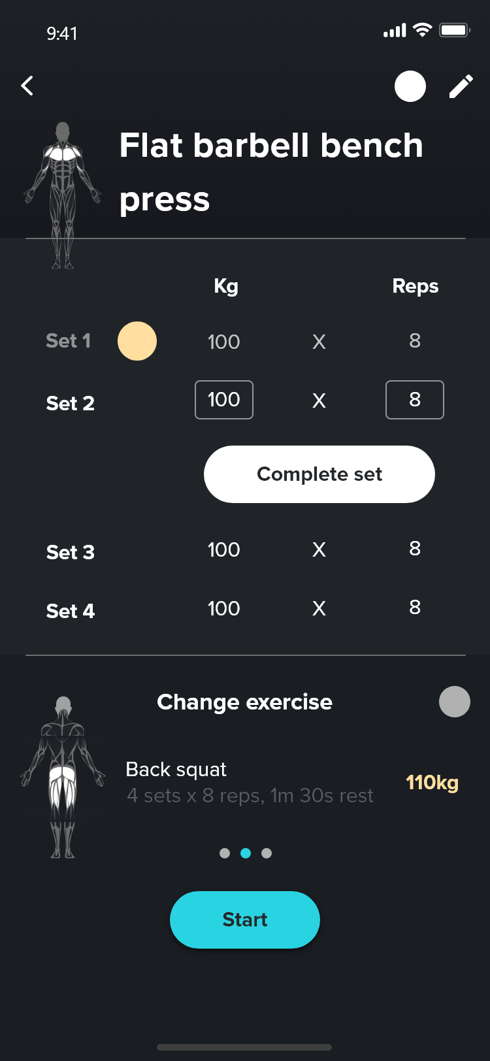Select the Set 3 row label
Screen dimensions: 490x1061
point(71,553)
